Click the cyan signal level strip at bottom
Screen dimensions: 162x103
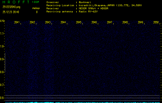(81, 102)
